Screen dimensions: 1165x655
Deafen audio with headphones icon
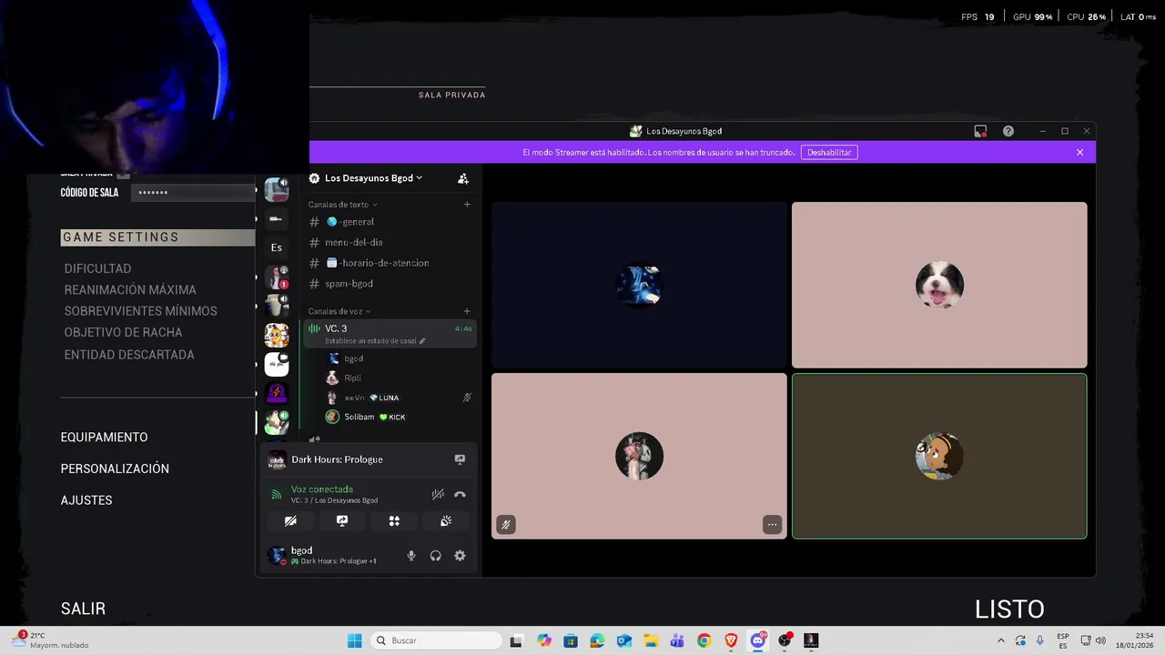point(435,555)
